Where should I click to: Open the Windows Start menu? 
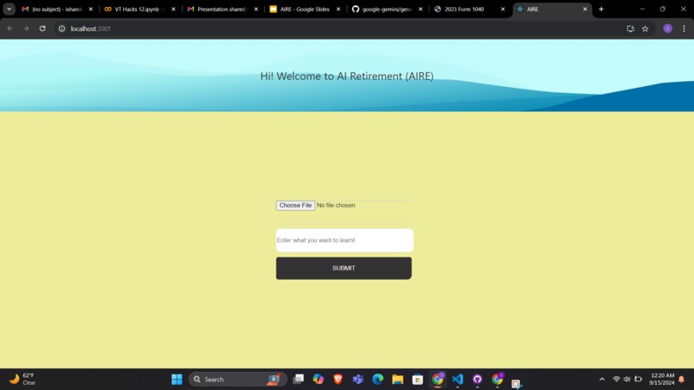pyautogui.click(x=177, y=380)
